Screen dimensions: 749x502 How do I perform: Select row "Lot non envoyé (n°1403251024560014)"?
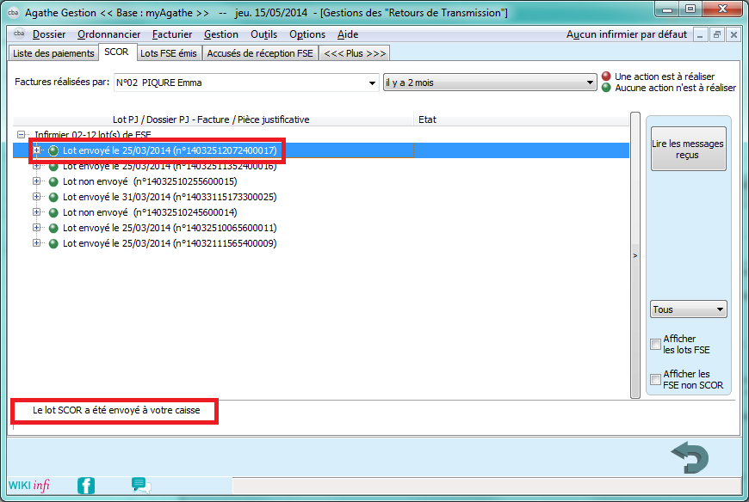click(x=150, y=212)
